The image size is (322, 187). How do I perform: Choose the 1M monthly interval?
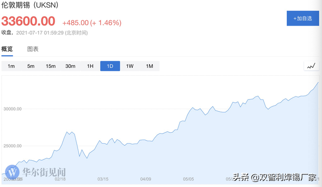(149, 66)
